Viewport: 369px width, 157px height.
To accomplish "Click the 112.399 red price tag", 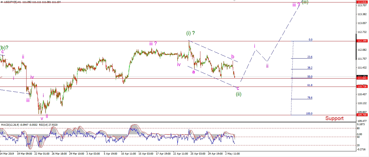I will pos(362,41).
